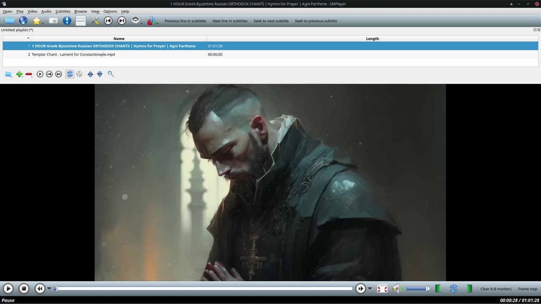
Task: Go to previous track in main toolbar
Action: tap(108, 21)
